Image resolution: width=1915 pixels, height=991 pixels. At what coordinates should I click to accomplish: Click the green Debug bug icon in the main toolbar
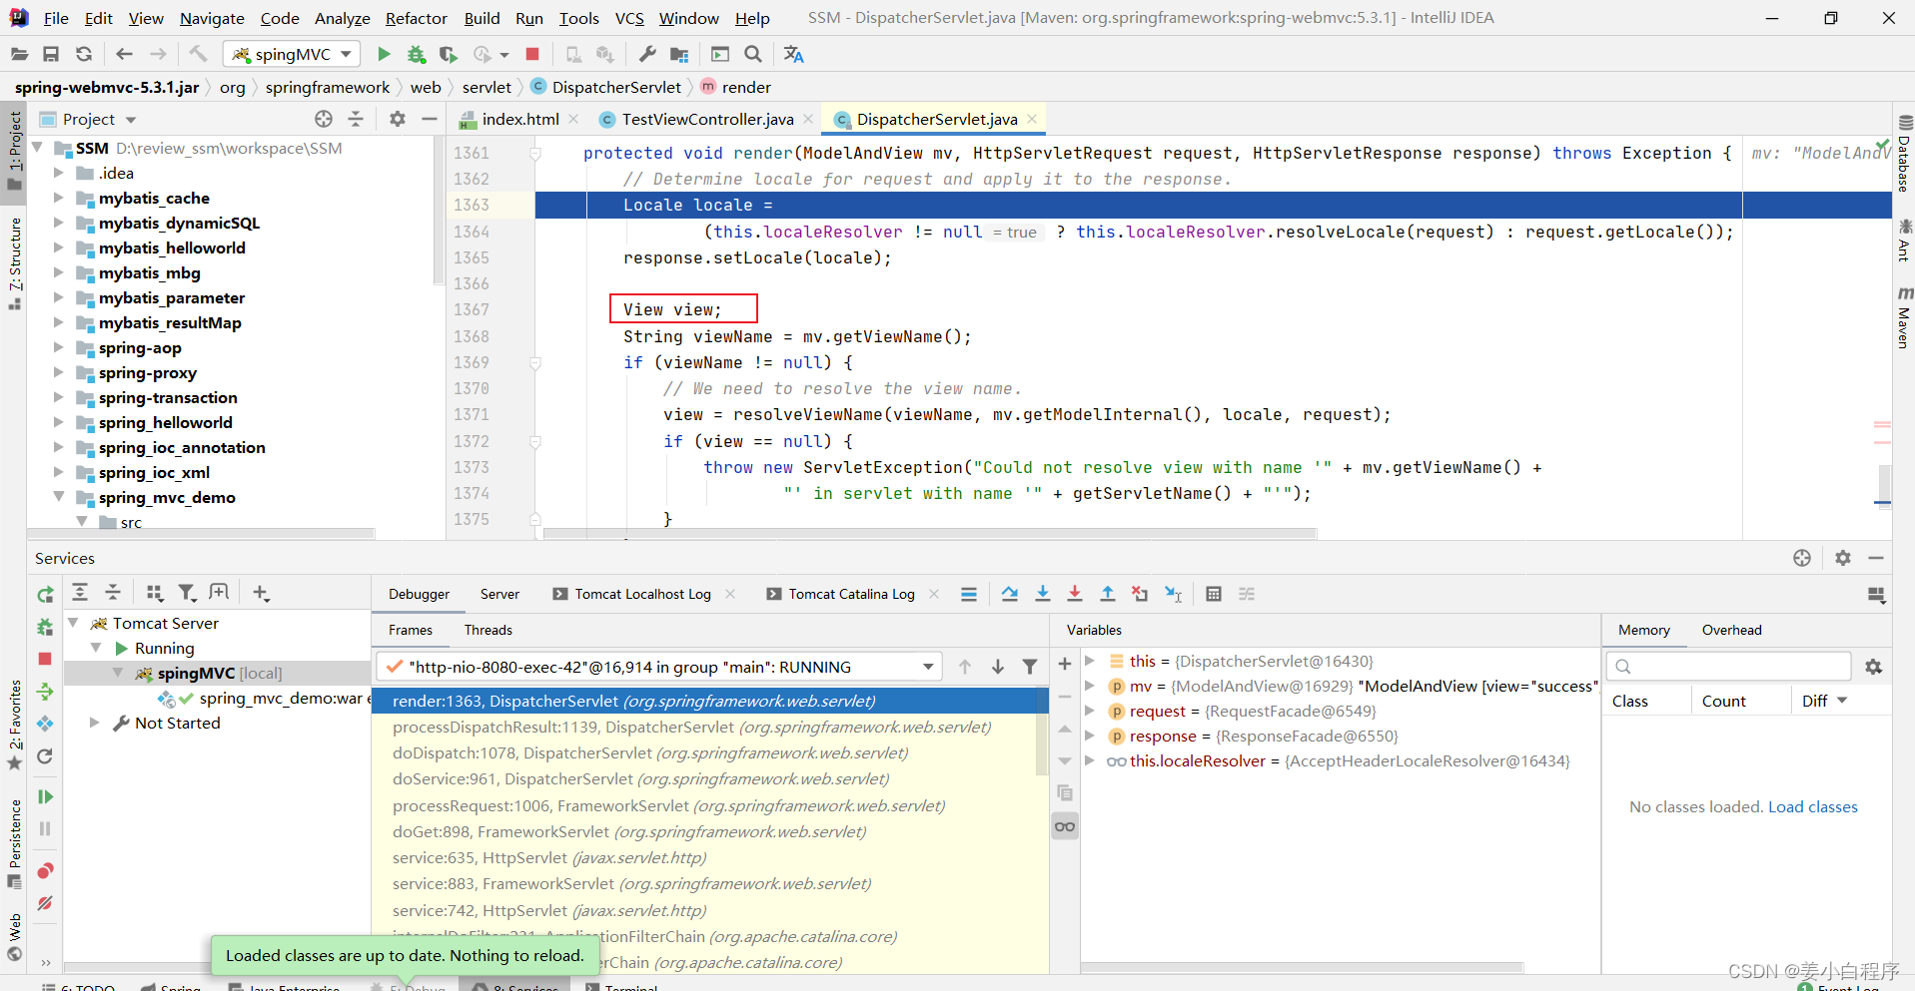(x=416, y=54)
